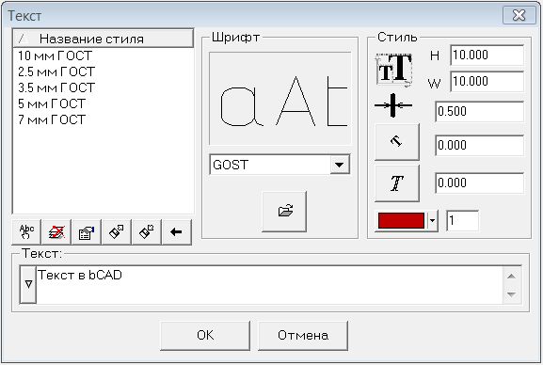The image size is (543, 365).
Task: Select the 5 мм ГОСТ style
Action: pyautogui.click(x=52, y=103)
